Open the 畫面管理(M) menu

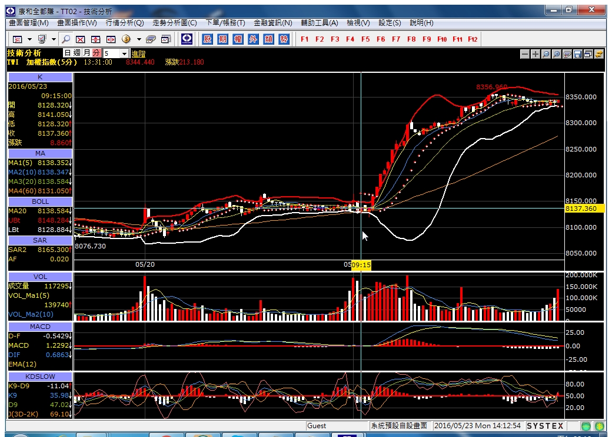[29, 23]
